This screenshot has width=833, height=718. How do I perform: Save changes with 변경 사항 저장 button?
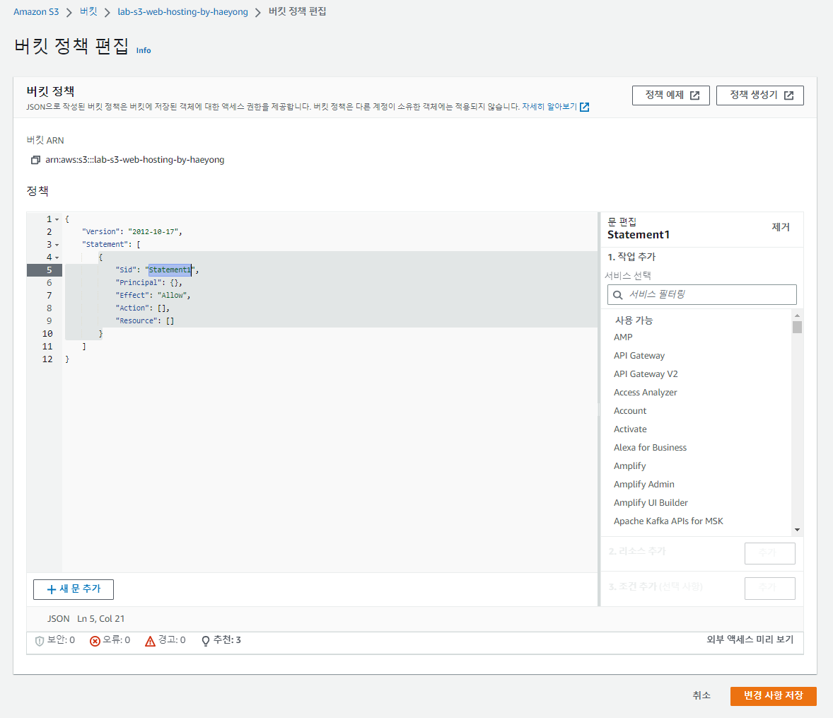(773, 696)
